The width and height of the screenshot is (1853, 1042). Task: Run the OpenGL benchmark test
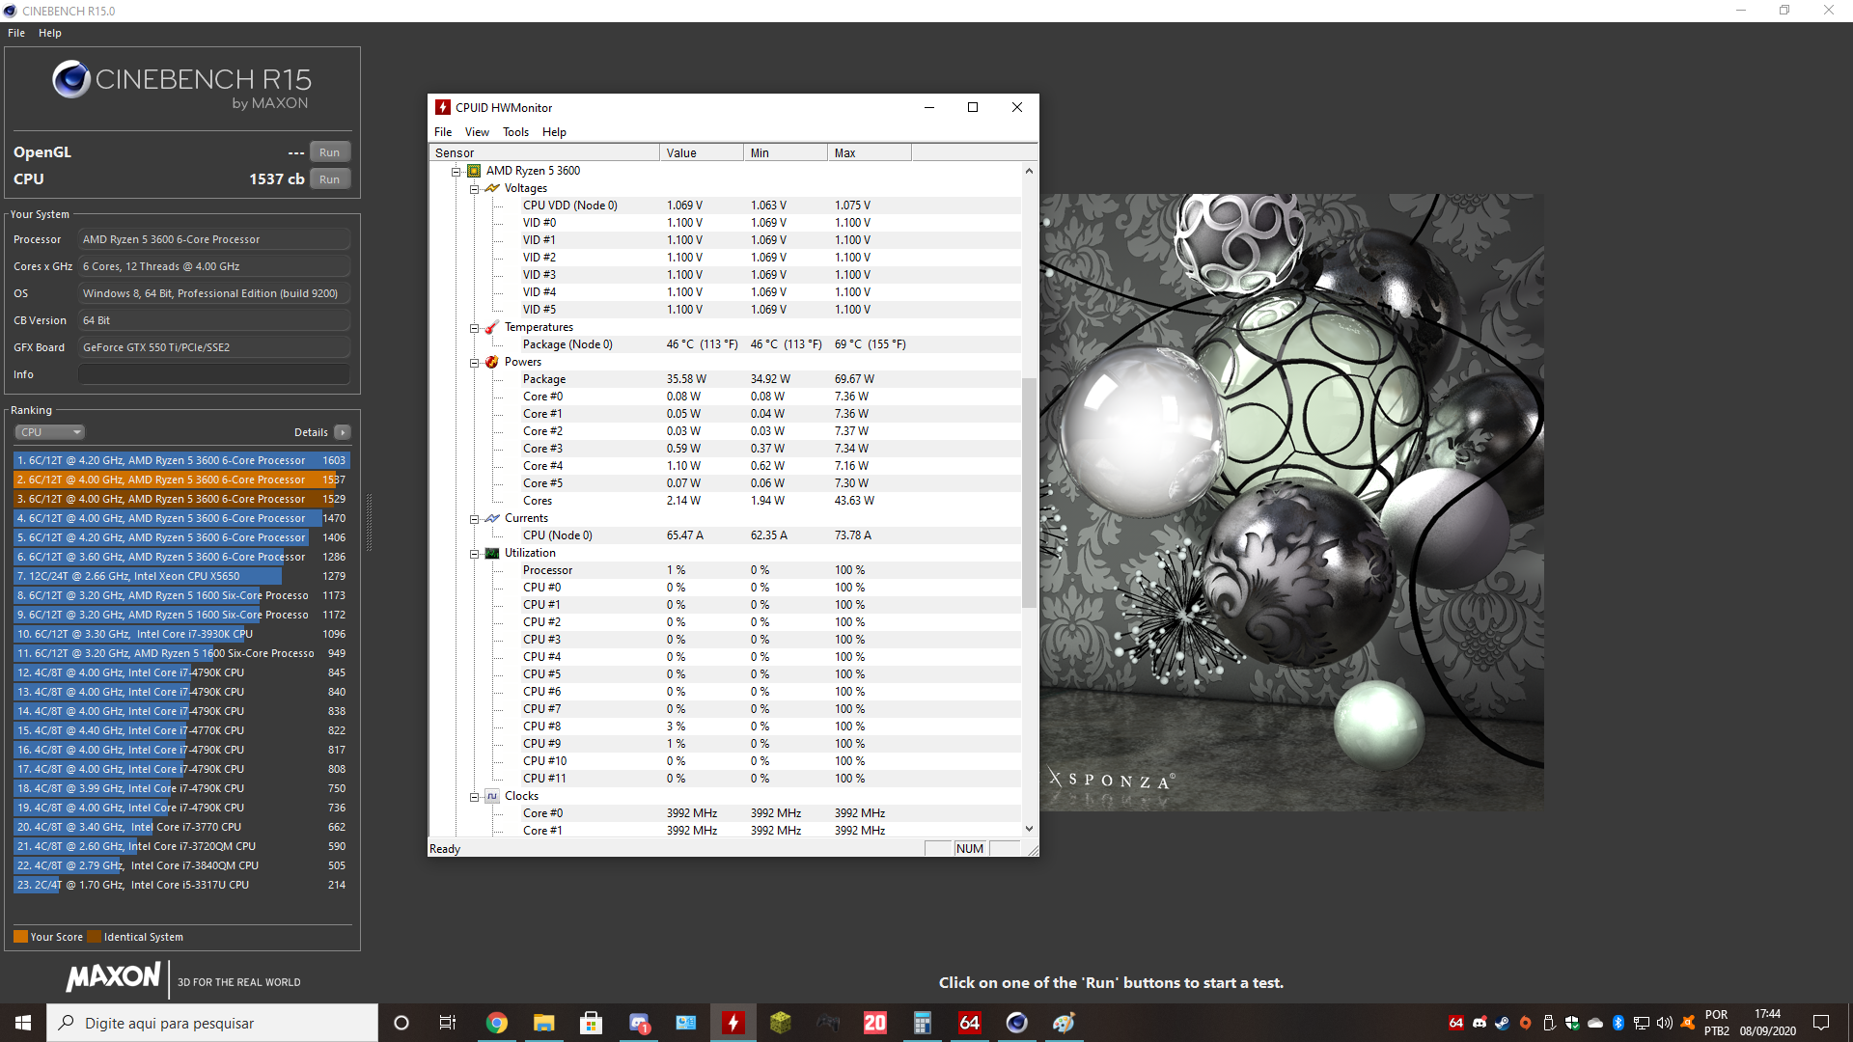tap(330, 152)
